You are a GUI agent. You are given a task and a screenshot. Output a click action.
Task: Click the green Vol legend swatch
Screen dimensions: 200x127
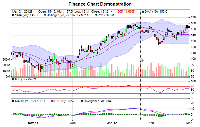96,15
